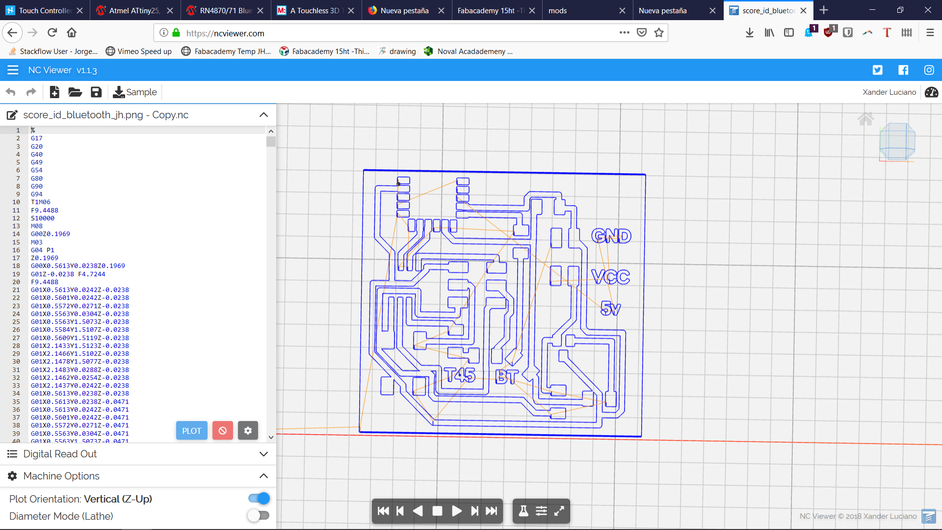The width and height of the screenshot is (942, 530).
Task: Open plot settings gear button
Action: coord(248,431)
